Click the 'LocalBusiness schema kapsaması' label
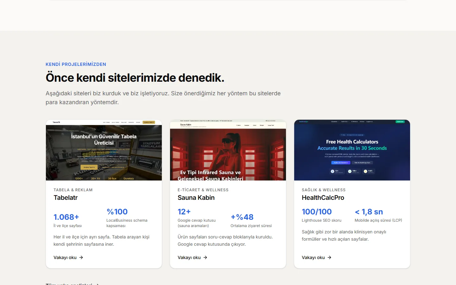The image size is (456, 285). (x=127, y=223)
